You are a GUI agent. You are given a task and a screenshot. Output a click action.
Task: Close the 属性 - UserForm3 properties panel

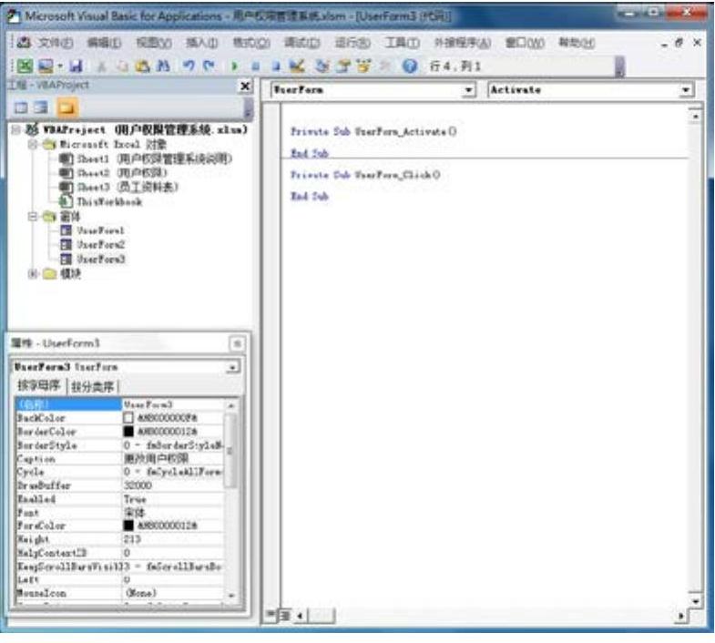237,343
